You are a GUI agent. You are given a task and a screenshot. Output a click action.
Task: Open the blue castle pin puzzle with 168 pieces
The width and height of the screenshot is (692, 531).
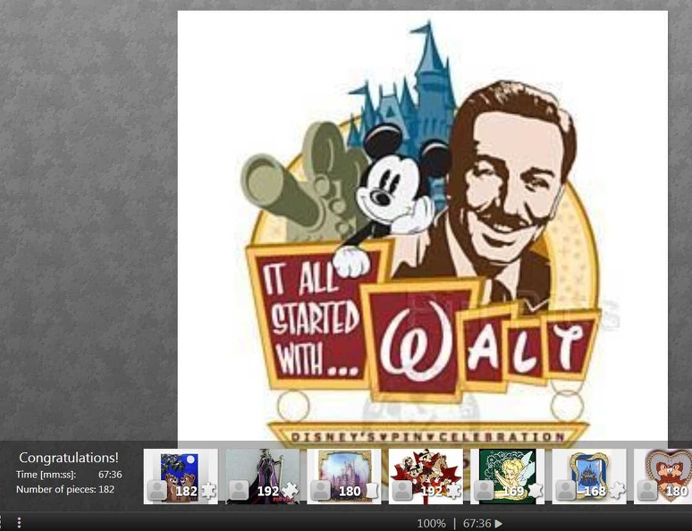(x=589, y=476)
